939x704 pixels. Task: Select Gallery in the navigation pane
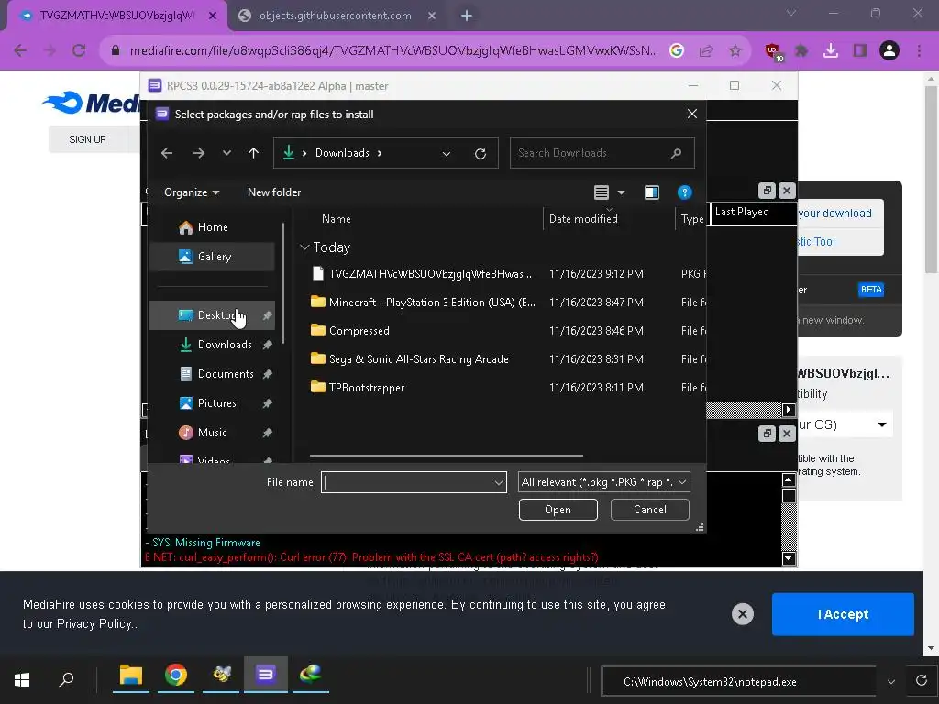(212, 257)
